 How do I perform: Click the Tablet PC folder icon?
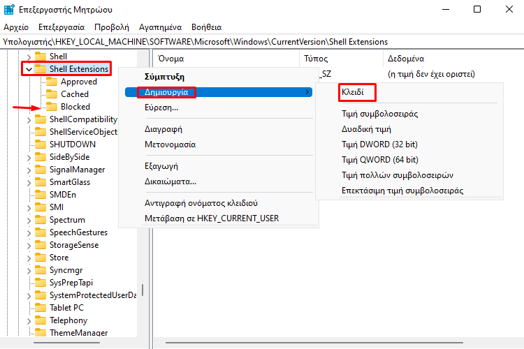tap(41, 308)
